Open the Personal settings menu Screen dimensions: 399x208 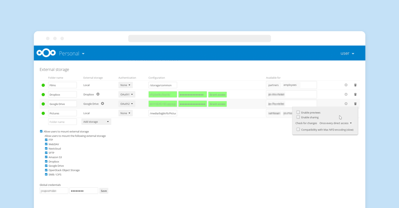pyautogui.click(x=72, y=53)
